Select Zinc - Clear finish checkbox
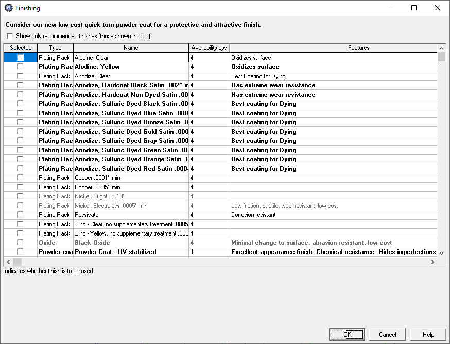The image size is (450, 344). click(x=21, y=224)
